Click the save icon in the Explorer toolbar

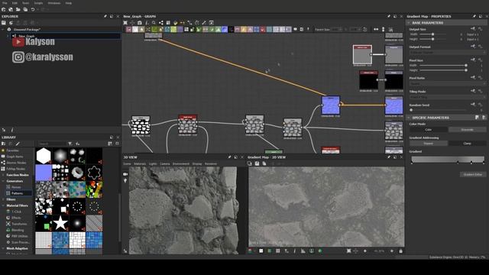click(x=3, y=23)
